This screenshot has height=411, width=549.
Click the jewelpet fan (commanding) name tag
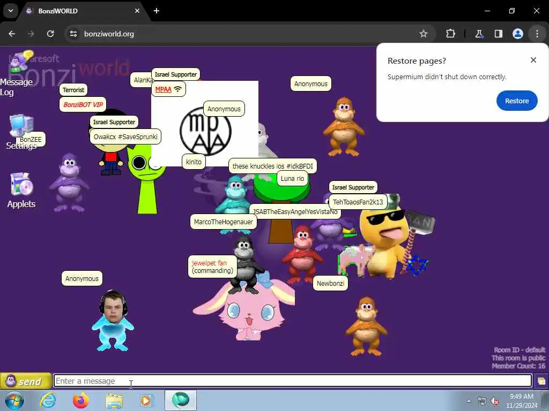tap(212, 267)
